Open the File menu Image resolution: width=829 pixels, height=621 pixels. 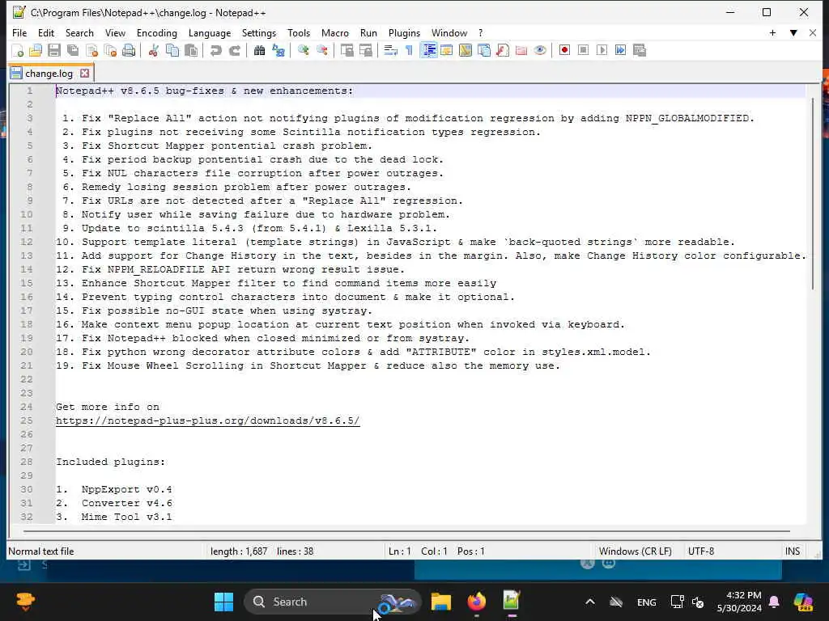[19, 32]
